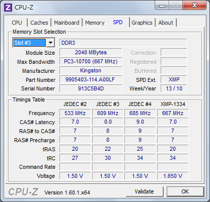The height and width of the screenshot is (202, 210).
Task: Click the XMP-1334 column header
Action: coord(173,104)
